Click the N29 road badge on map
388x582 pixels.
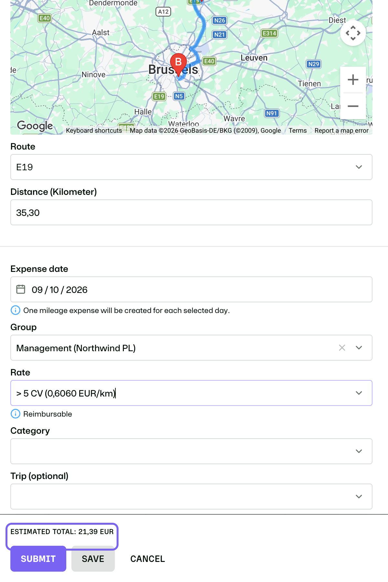click(314, 64)
